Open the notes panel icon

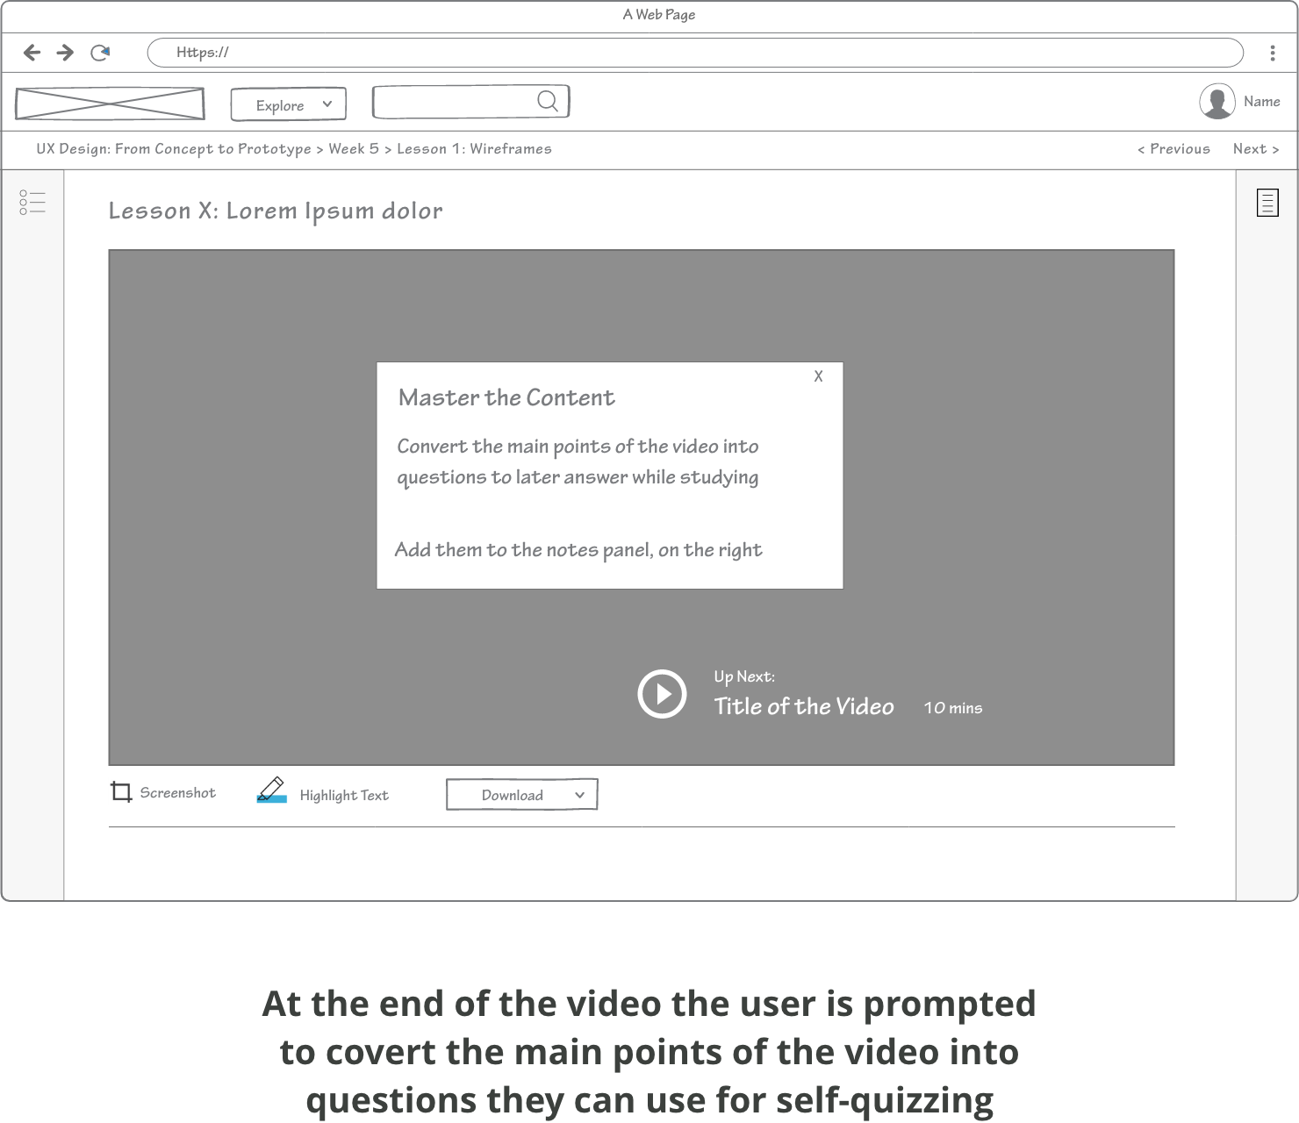point(1267,203)
